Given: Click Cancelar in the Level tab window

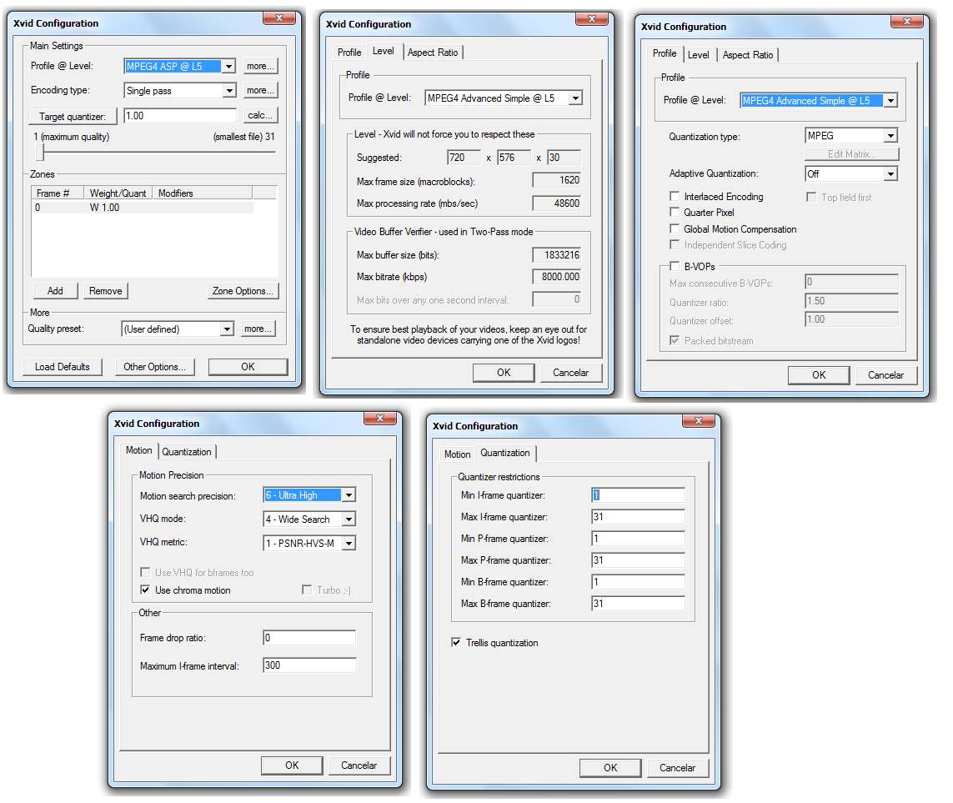Looking at the screenshot, I should [570, 373].
